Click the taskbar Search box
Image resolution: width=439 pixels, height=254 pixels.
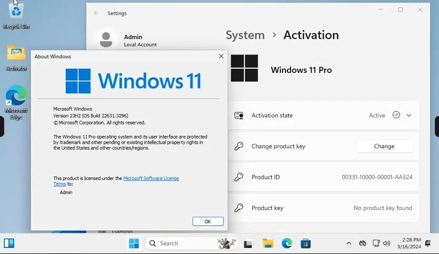(x=192, y=244)
